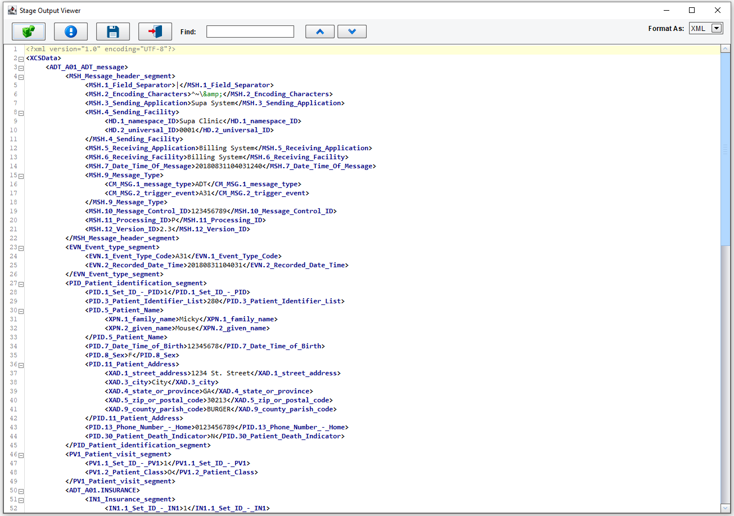Click the MSH.7_Date_Time_Of_Message line
This screenshot has width=734, height=516.
pos(231,166)
